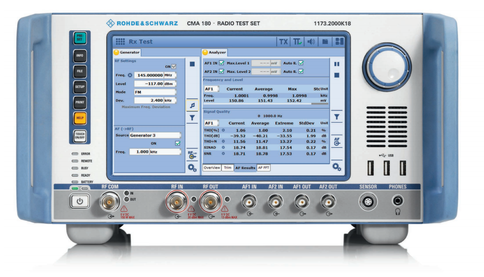Click the speaker audio icon
Screen dimensions: 484x277
point(311,42)
